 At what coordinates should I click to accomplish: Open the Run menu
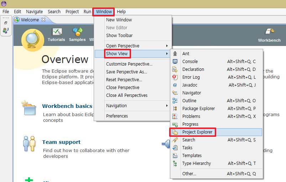87,12
